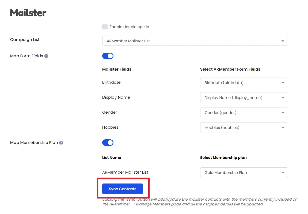
Task: Click the Mailster Fields column header
Action: click(117, 69)
